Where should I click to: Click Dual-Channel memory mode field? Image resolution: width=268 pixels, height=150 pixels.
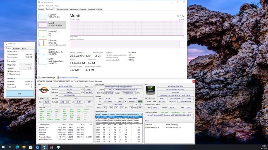(x=118, y=105)
